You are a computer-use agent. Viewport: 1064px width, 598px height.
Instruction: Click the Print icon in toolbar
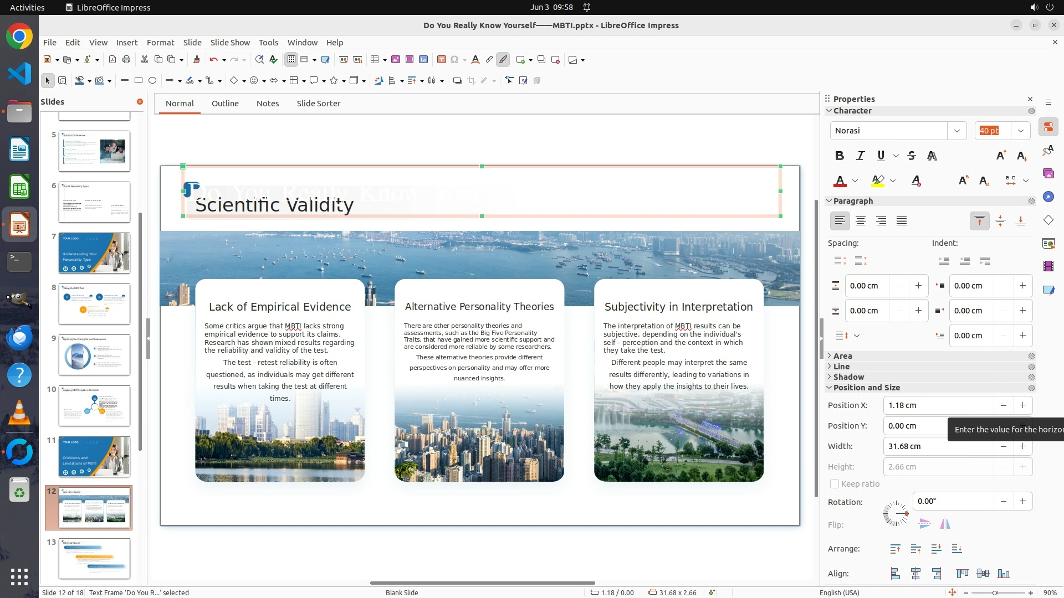click(126, 60)
